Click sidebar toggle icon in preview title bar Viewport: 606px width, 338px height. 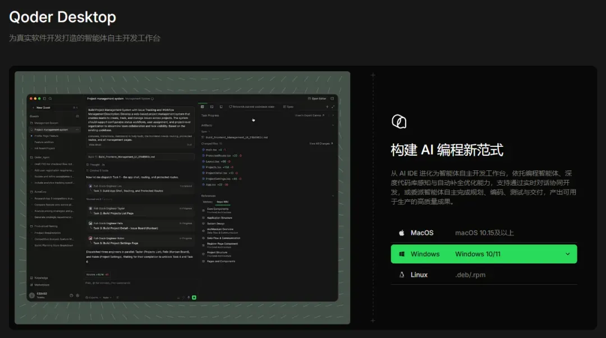44,99
